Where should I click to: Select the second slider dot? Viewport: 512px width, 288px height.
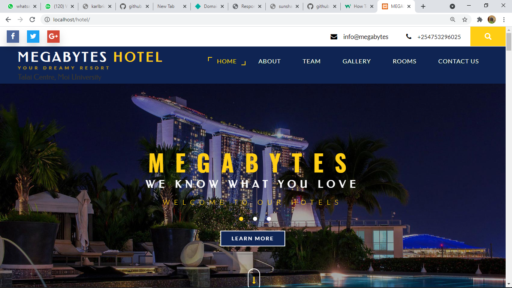click(255, 219)
